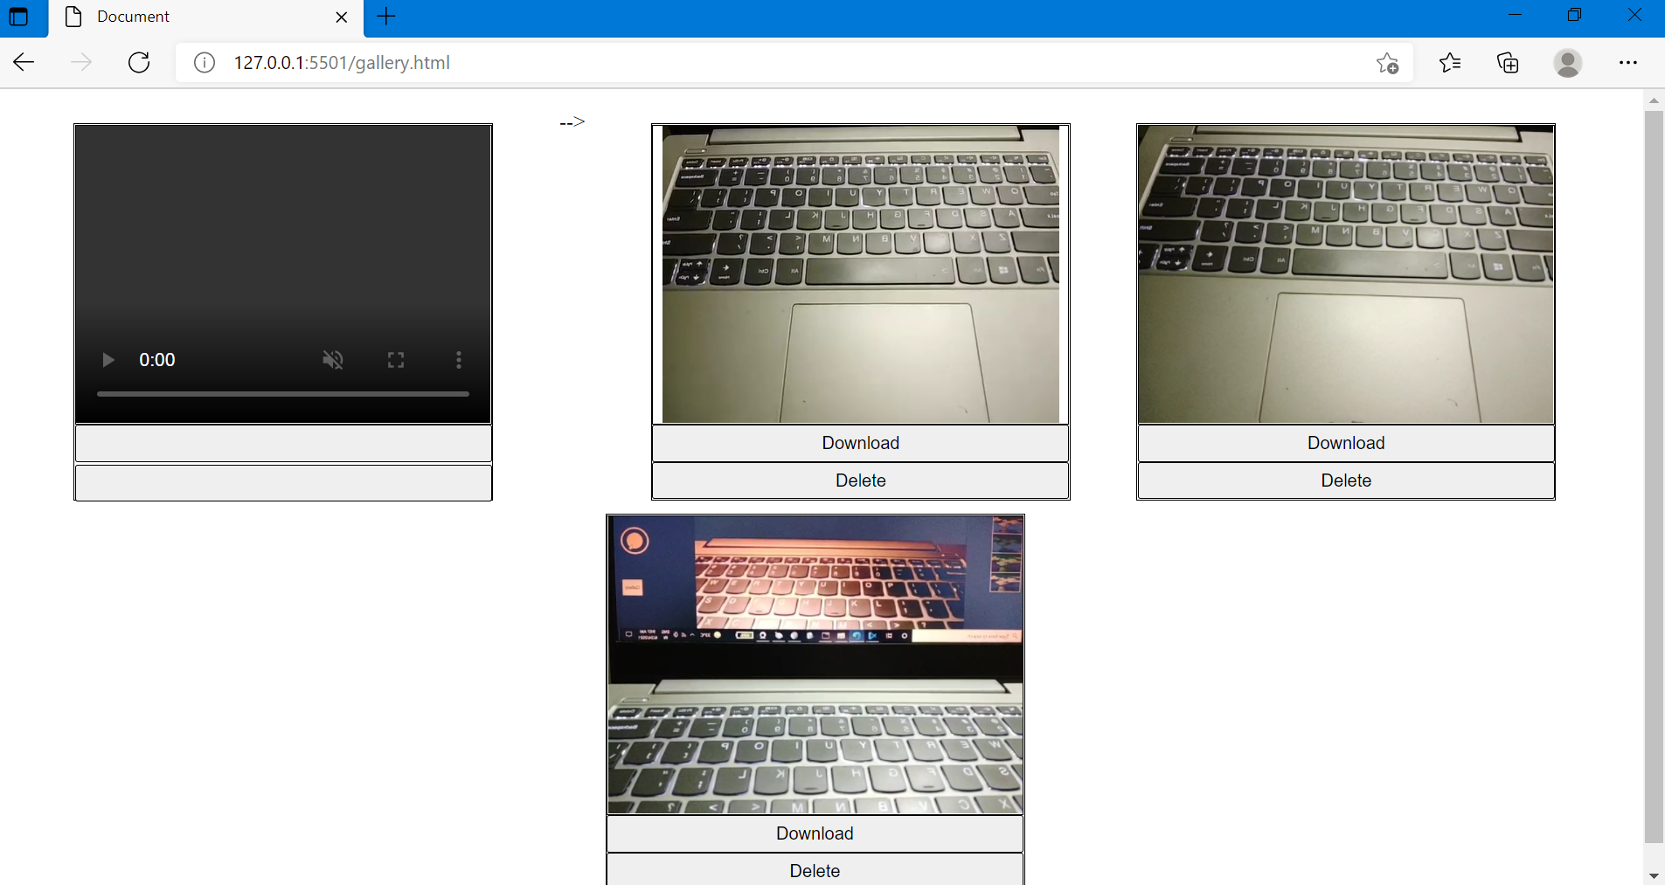Add this page to favorites
The image size is (1665, 885).
1387,63
